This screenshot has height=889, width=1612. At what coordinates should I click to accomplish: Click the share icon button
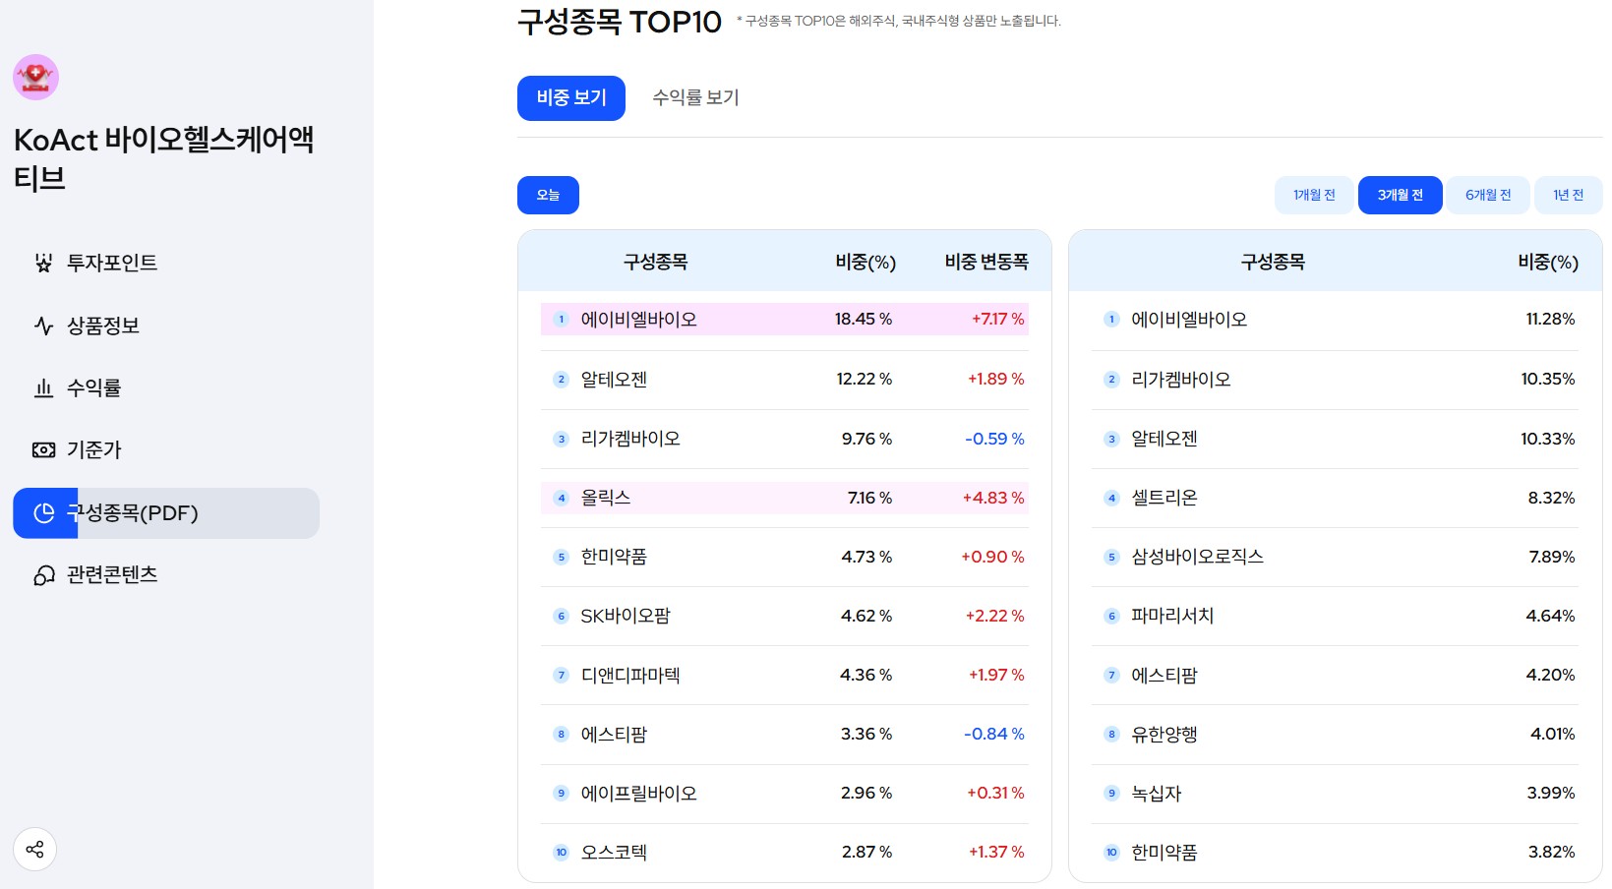[34, 850]
